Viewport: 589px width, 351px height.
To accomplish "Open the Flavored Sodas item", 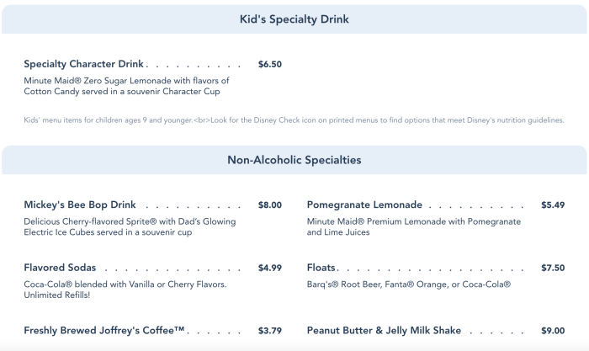I will tap(60, 268).
